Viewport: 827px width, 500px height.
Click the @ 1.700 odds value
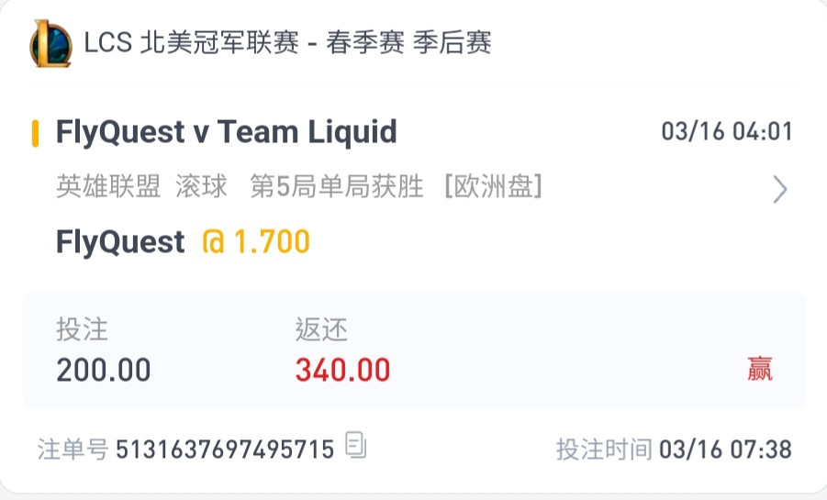pos(256,242)
